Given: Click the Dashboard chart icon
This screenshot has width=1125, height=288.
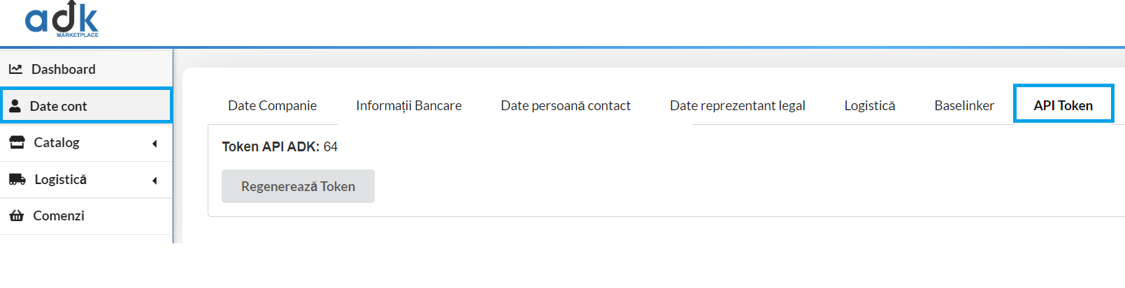Looking at the screenshot, I should [15, 69].
